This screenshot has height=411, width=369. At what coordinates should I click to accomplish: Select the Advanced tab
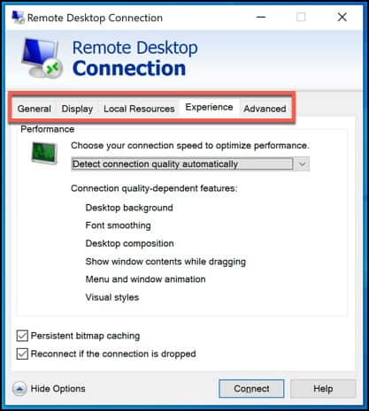(265, 109)
